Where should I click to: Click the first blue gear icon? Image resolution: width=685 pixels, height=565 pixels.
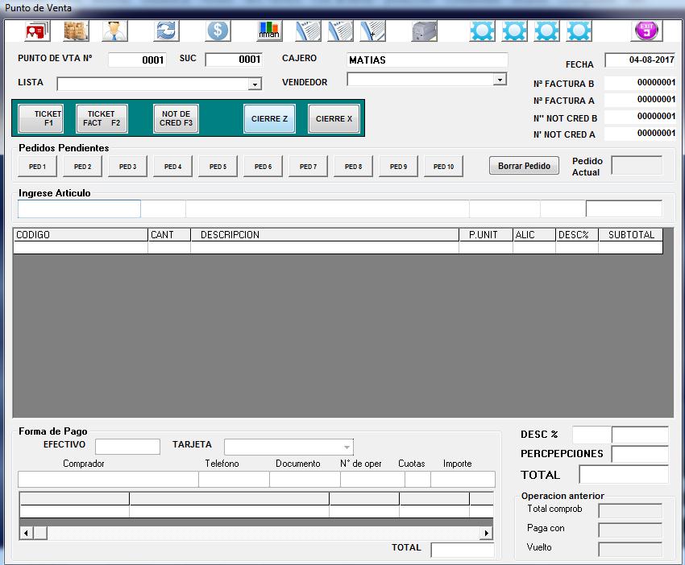point(483,31)
